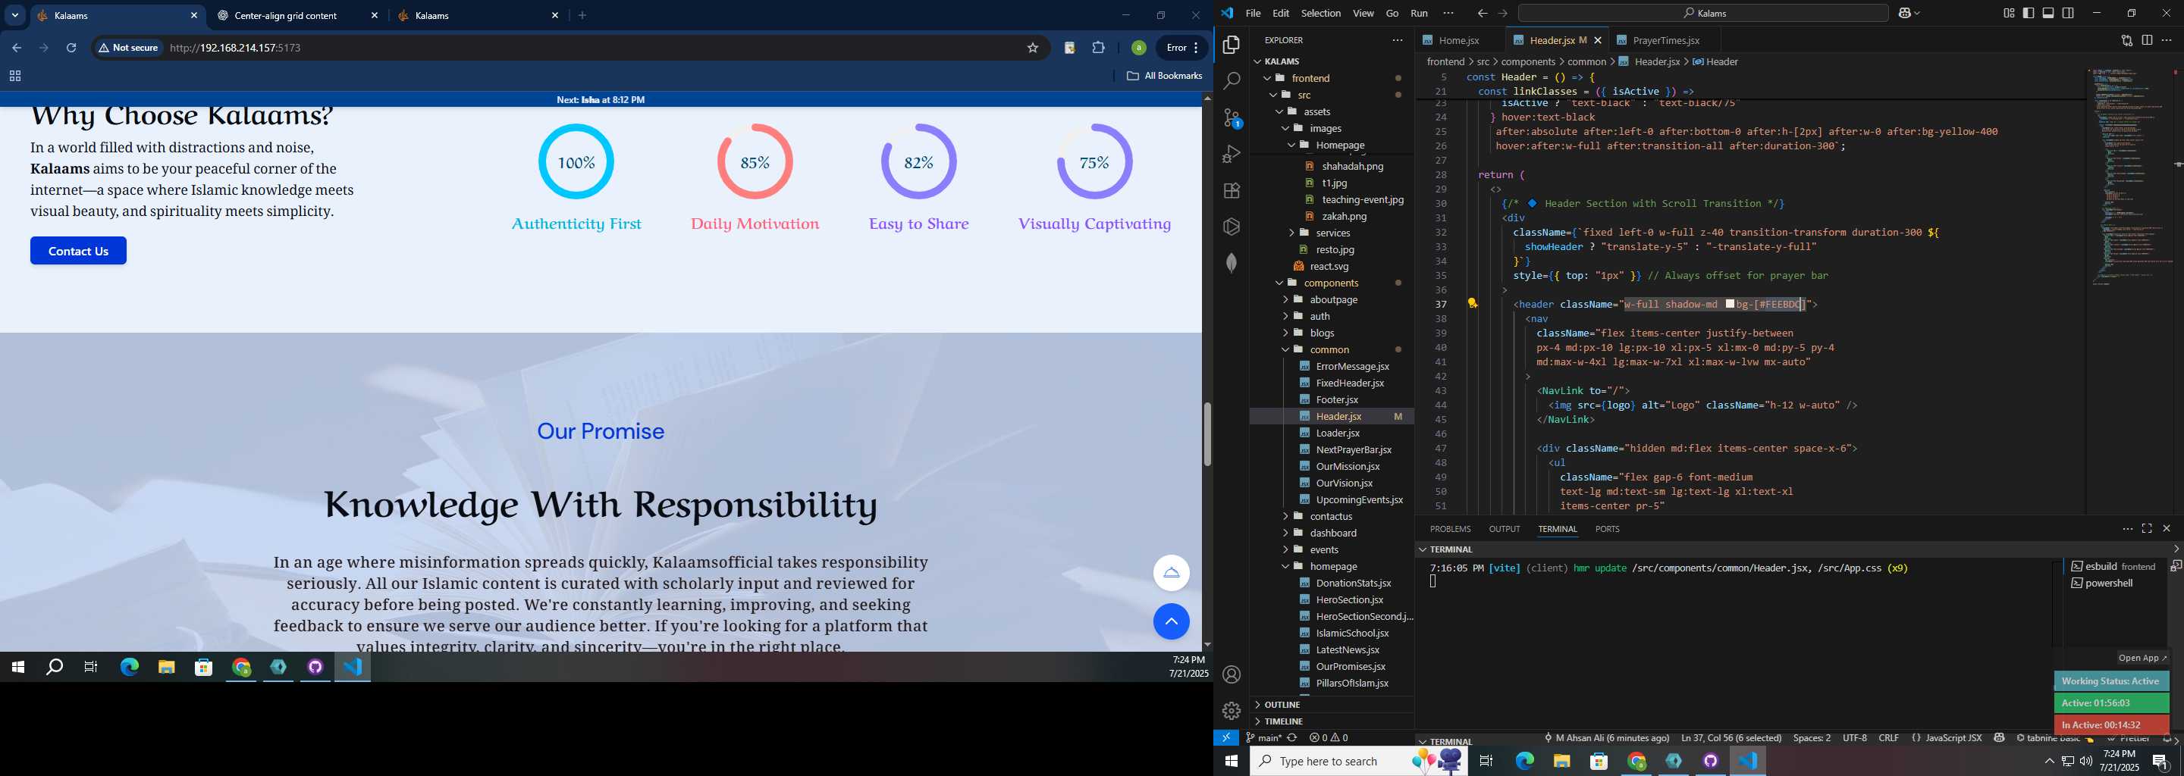Image resolution: width=2184 pixels, height=776 pixels.
Task: Open the Run menu in VS Code
Action: (x=1420, y=14)
